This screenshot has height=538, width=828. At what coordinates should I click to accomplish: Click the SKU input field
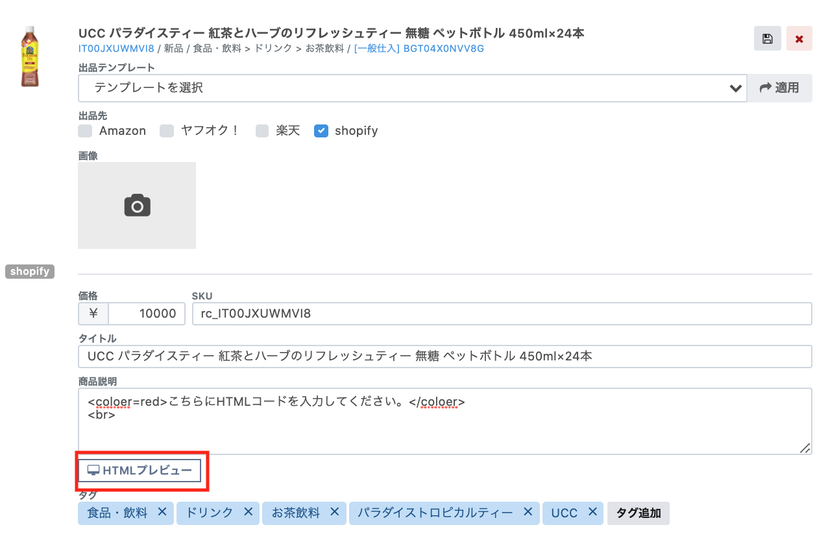coord(502,314)
